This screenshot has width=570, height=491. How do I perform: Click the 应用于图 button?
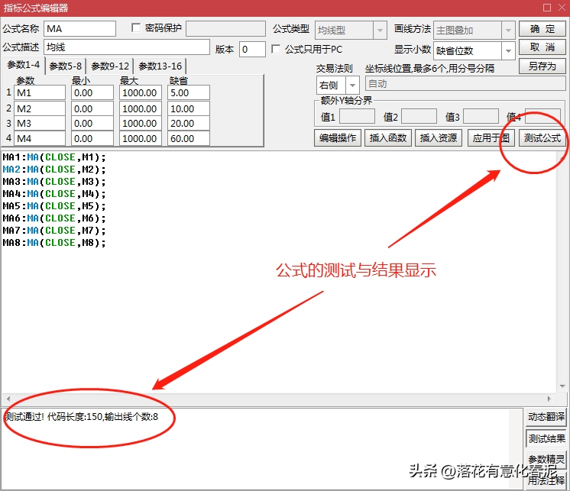coord(491,138)
